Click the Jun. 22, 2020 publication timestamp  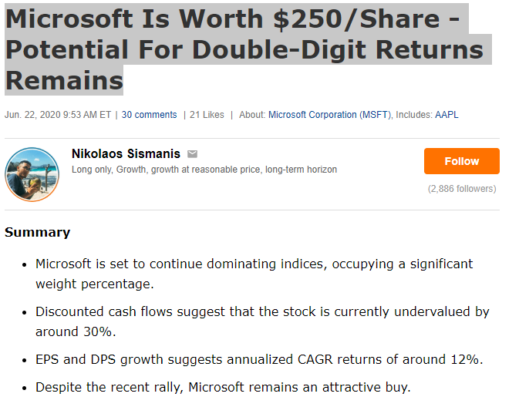[58, 115]
